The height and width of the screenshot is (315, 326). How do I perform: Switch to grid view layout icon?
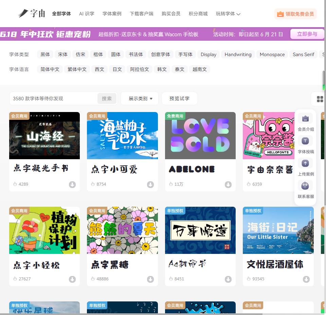point(320,99)
